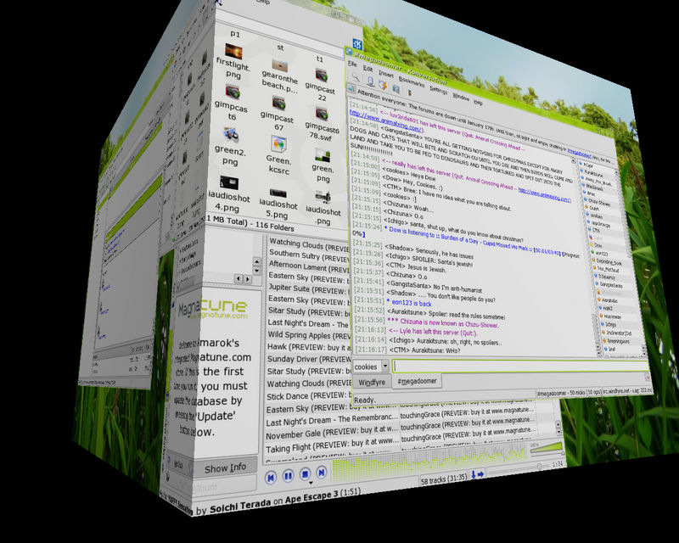Pause playback in Amarok
Screen dimensions: 679x543
pyautogui.click(x=288, y=476)
